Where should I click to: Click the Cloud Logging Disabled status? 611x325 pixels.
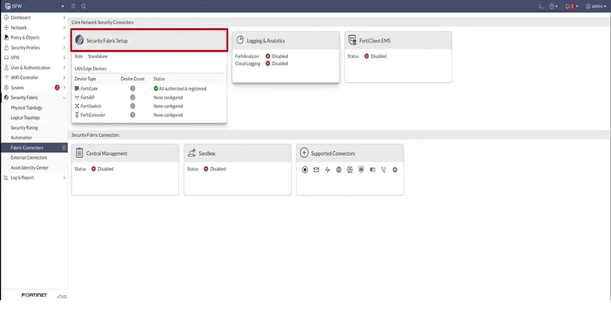[x=277, y=64]
